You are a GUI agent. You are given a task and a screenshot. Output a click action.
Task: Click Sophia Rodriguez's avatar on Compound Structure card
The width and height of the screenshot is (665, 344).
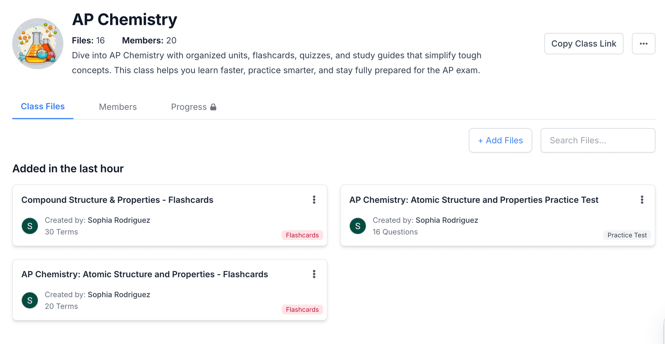click(x=30, y=226)
